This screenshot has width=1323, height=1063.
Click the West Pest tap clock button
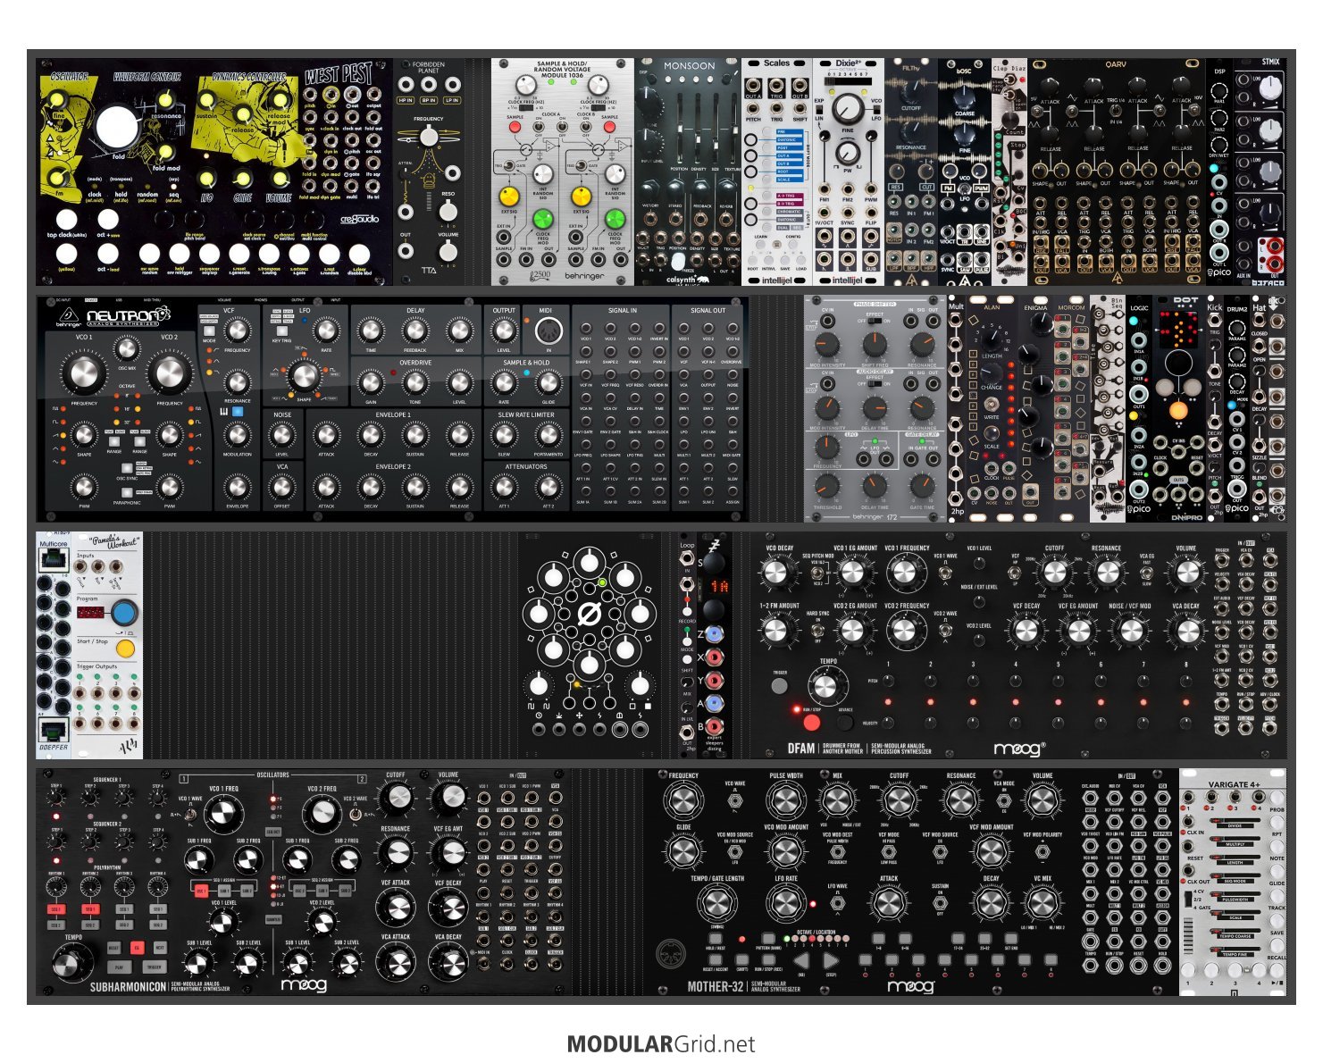[67, 219]
